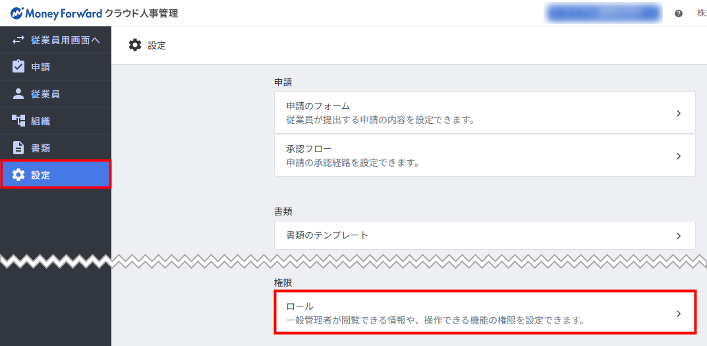This screenshot has height=346, width=707.
Task: Open the 書類のテンプレート settings link
Action: coord(327,235)
